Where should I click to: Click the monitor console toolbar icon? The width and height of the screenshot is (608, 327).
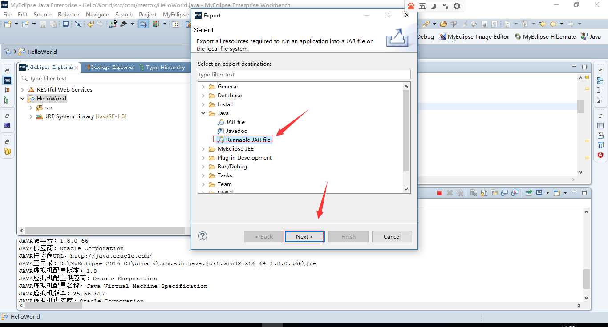tap(66, 24)
